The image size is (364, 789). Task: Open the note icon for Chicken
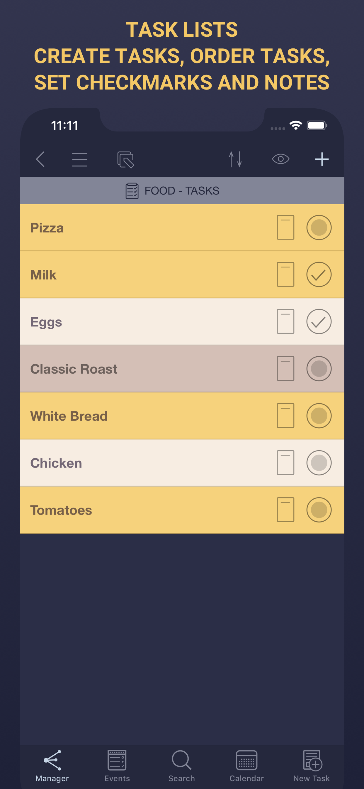[x=285, y=463]
